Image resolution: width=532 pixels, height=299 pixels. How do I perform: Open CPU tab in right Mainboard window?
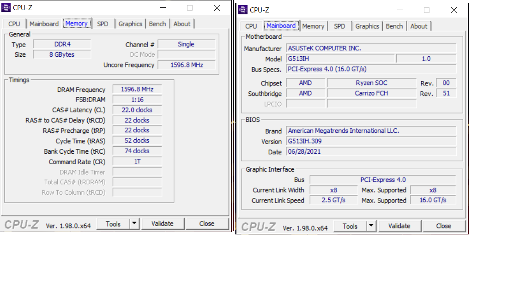[251, 26]
